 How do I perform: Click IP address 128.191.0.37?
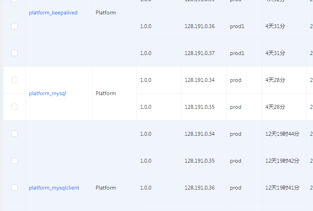[x=199, y=53]
